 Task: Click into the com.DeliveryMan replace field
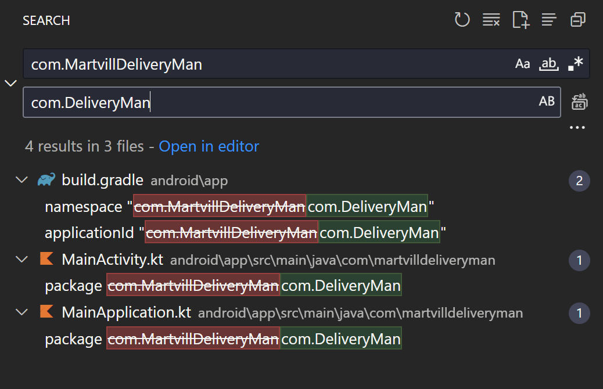(279, 102)
